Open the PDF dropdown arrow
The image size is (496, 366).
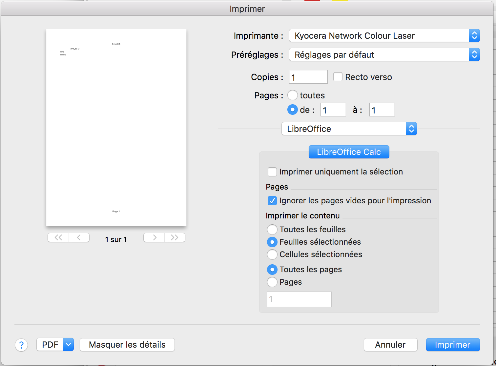point(68,345)
